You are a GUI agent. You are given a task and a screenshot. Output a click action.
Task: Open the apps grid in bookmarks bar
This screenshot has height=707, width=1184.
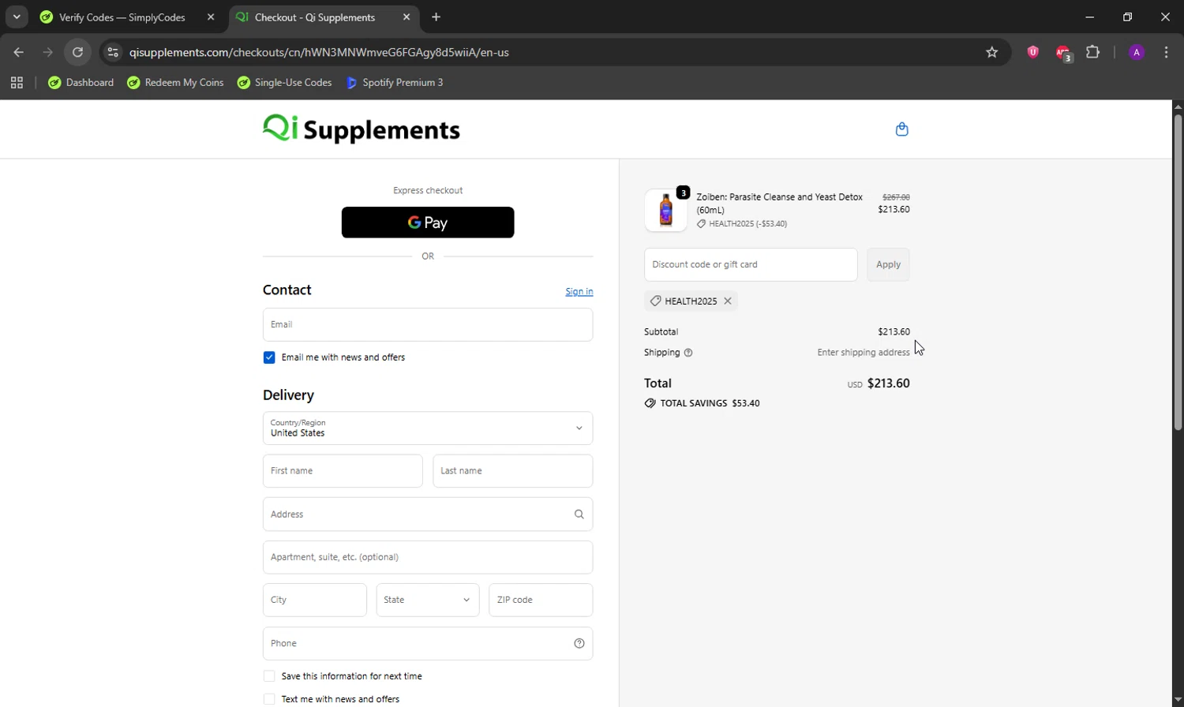[17, 82]
